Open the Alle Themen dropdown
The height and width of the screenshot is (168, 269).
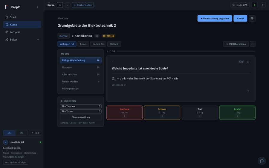(81, 106)
